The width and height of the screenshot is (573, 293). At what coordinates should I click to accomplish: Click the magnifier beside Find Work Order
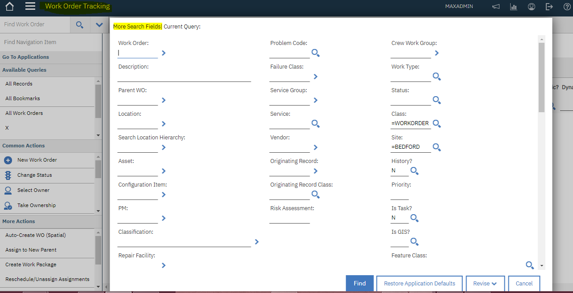coord(79,24)
